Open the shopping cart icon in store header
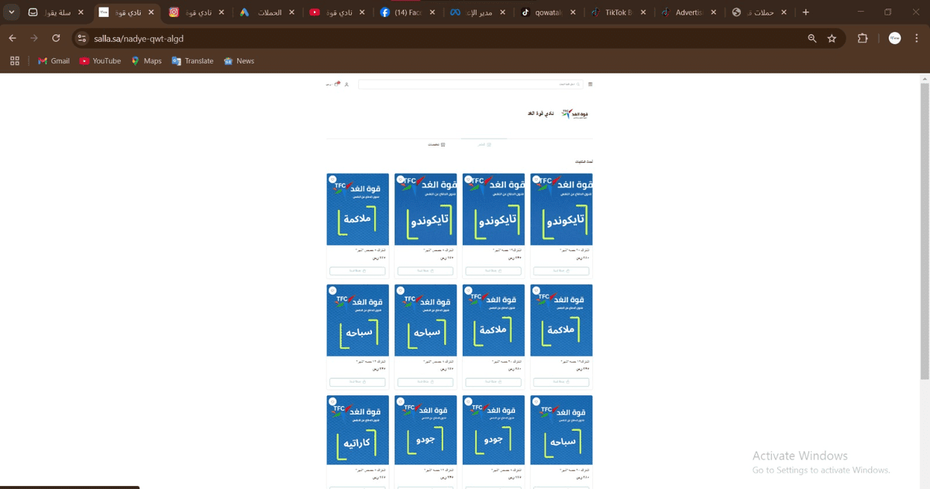Viewport: 930px width, 489px height. (x=337, y=84)
